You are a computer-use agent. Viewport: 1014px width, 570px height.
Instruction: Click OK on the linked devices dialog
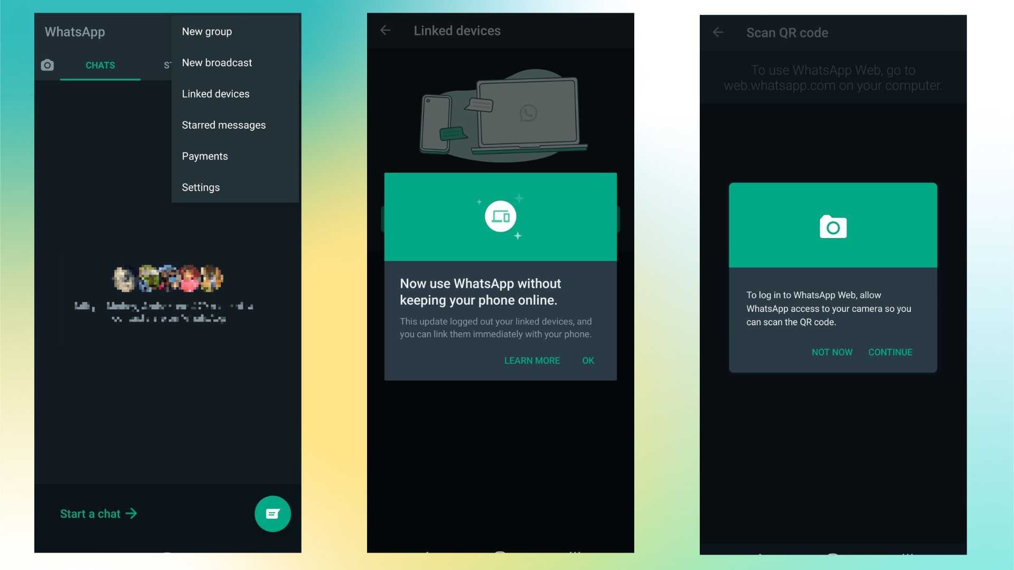(588, 360)
